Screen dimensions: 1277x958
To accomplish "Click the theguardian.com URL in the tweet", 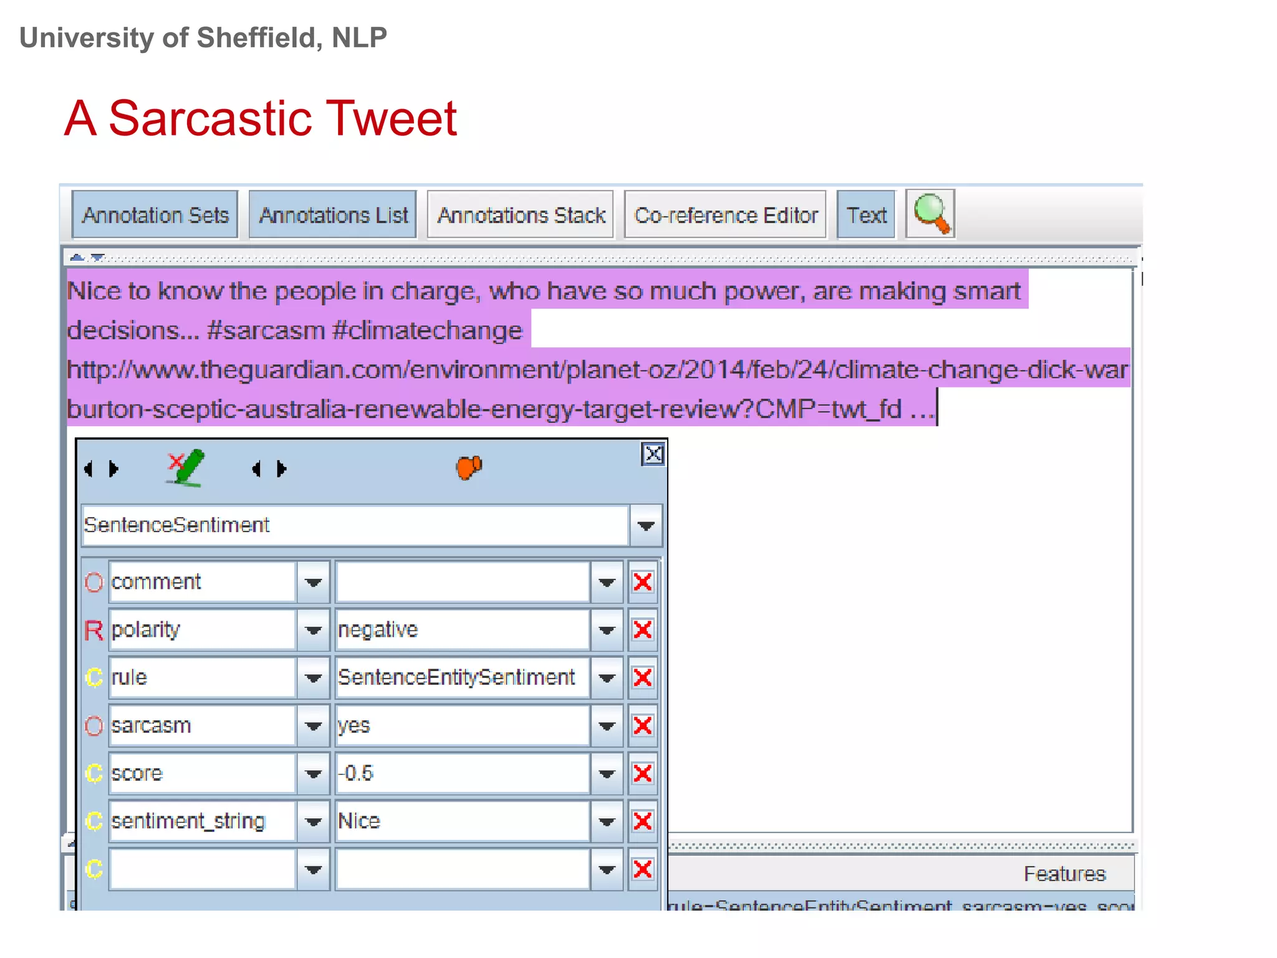I will (x=597, y=389).
